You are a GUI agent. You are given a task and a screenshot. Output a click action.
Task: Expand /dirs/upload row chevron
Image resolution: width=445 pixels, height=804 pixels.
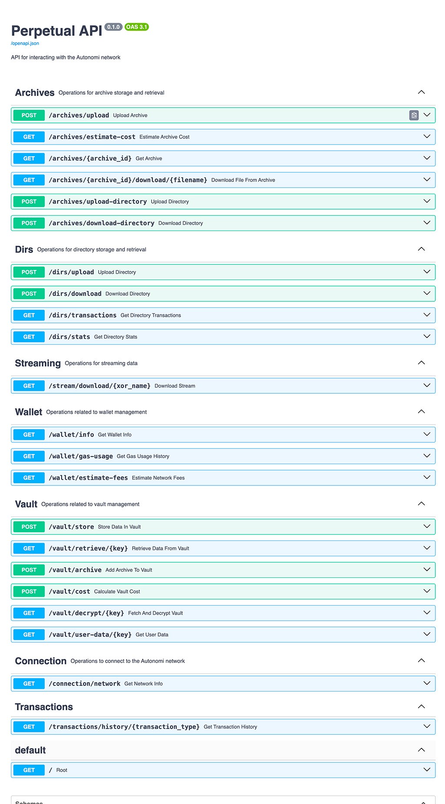click(427, 272)
